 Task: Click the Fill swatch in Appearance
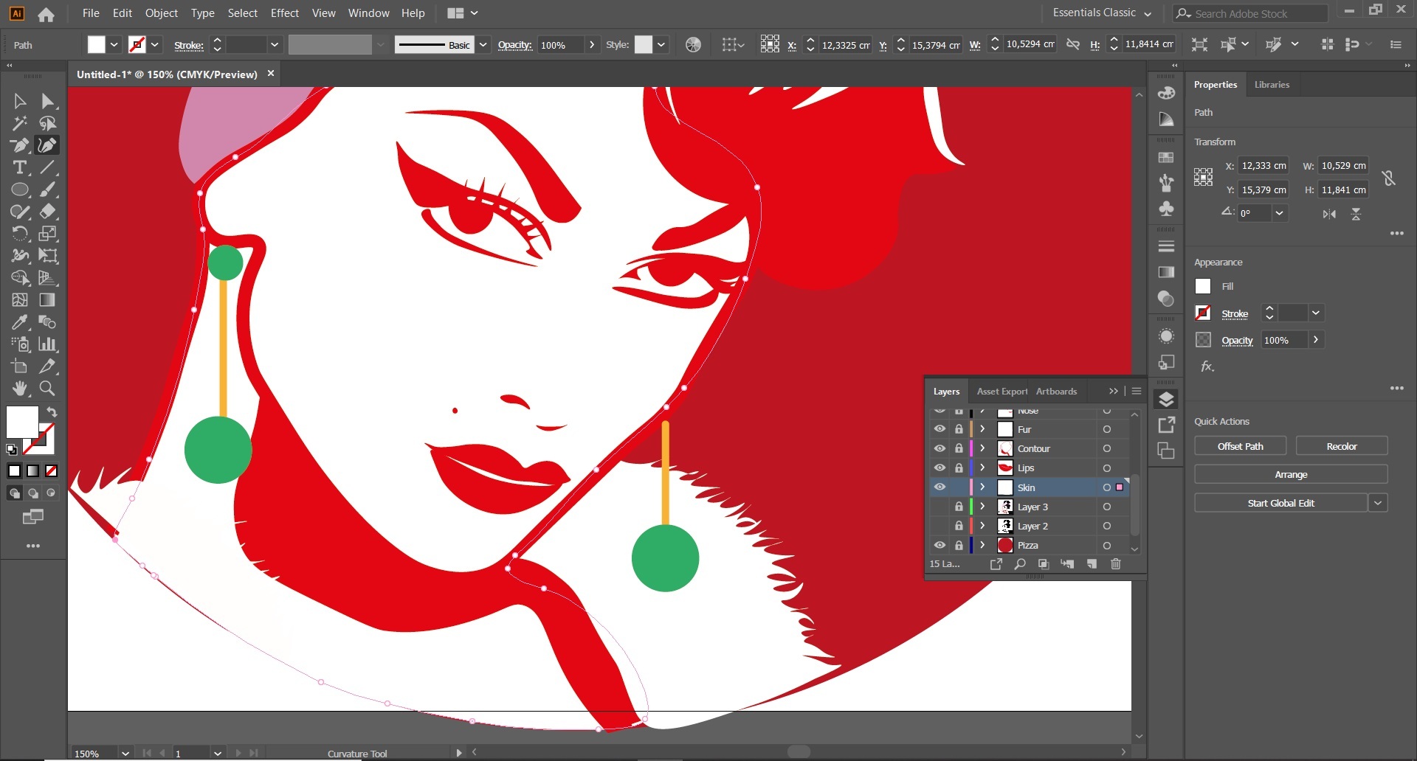click(1203, 286)
